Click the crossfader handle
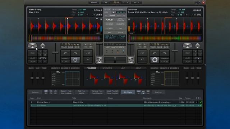 pyautogui.click(x=115, y=60)
